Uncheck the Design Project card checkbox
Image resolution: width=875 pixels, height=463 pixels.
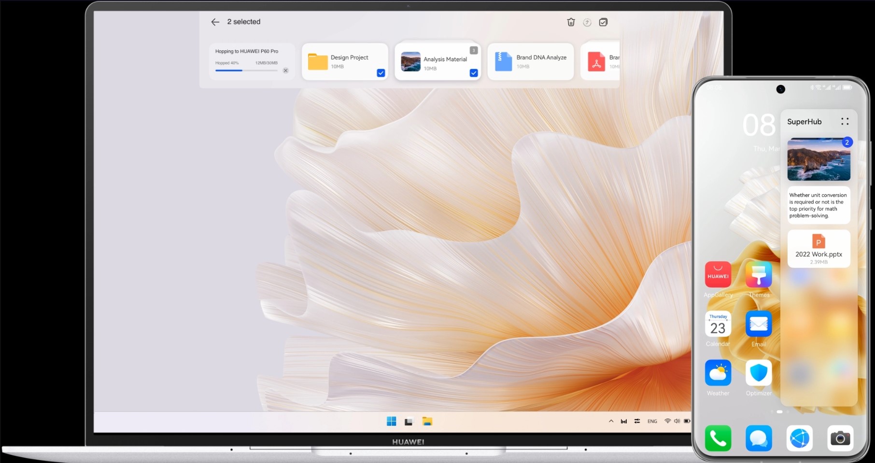(381, 73)
